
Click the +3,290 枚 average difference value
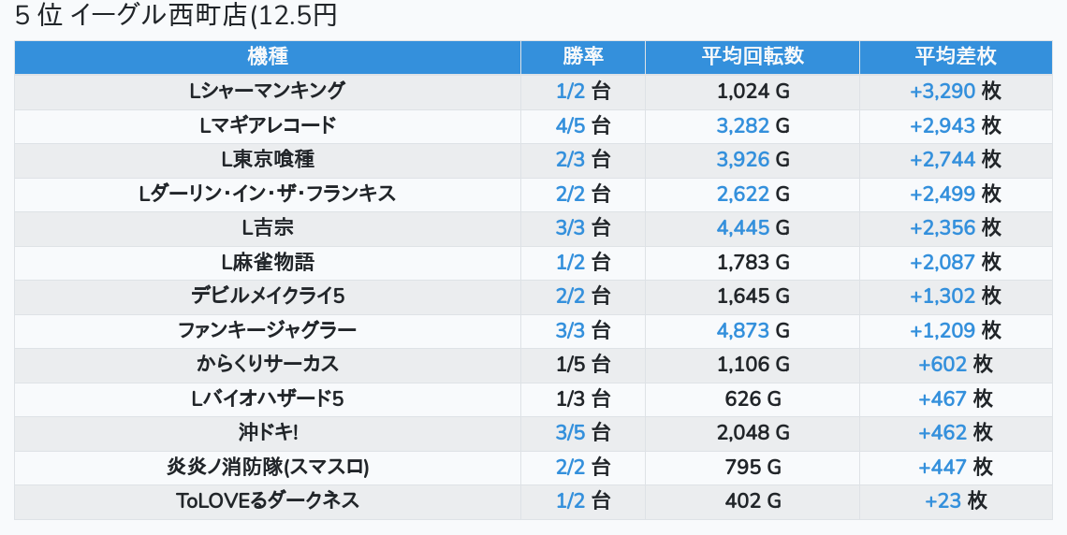pyautogui.click(x=956, y=91)
